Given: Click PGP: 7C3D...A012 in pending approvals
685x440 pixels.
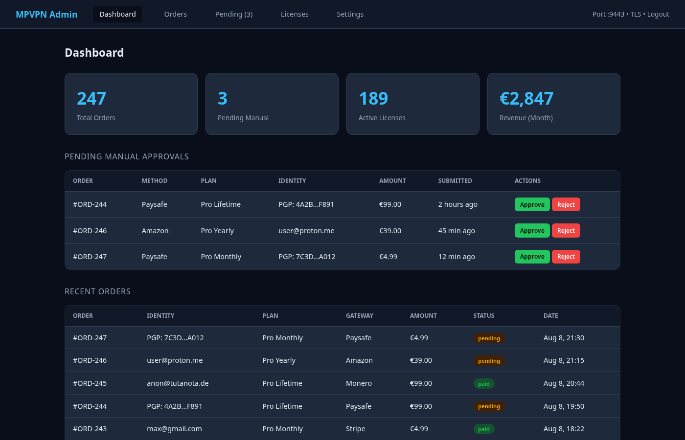Looking at the screenshot, I should (x=307, y=257).
